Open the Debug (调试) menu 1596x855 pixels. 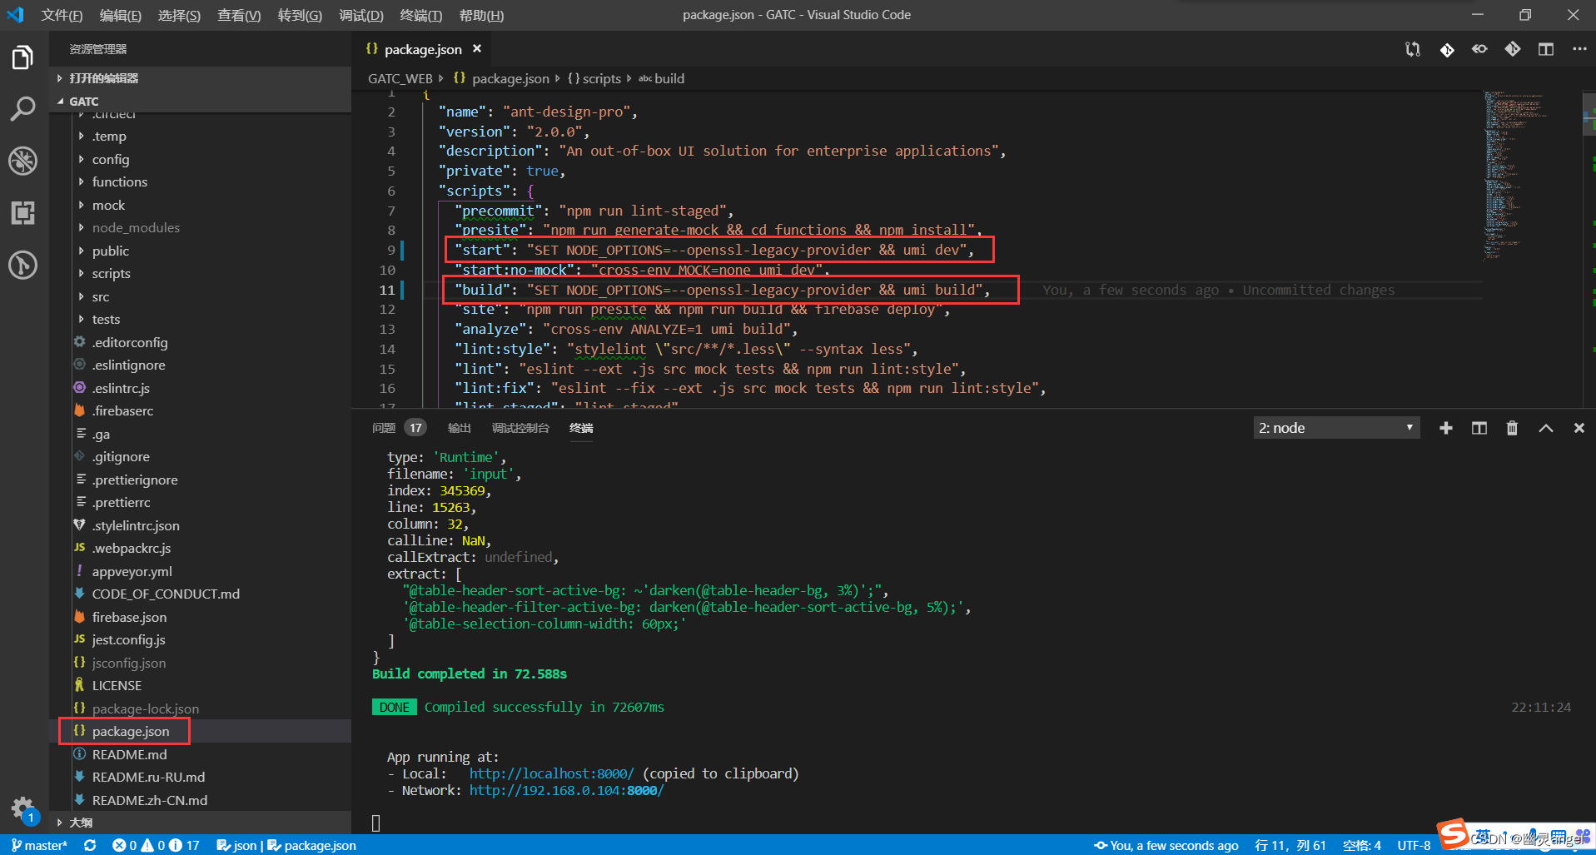tap(361, 15)
